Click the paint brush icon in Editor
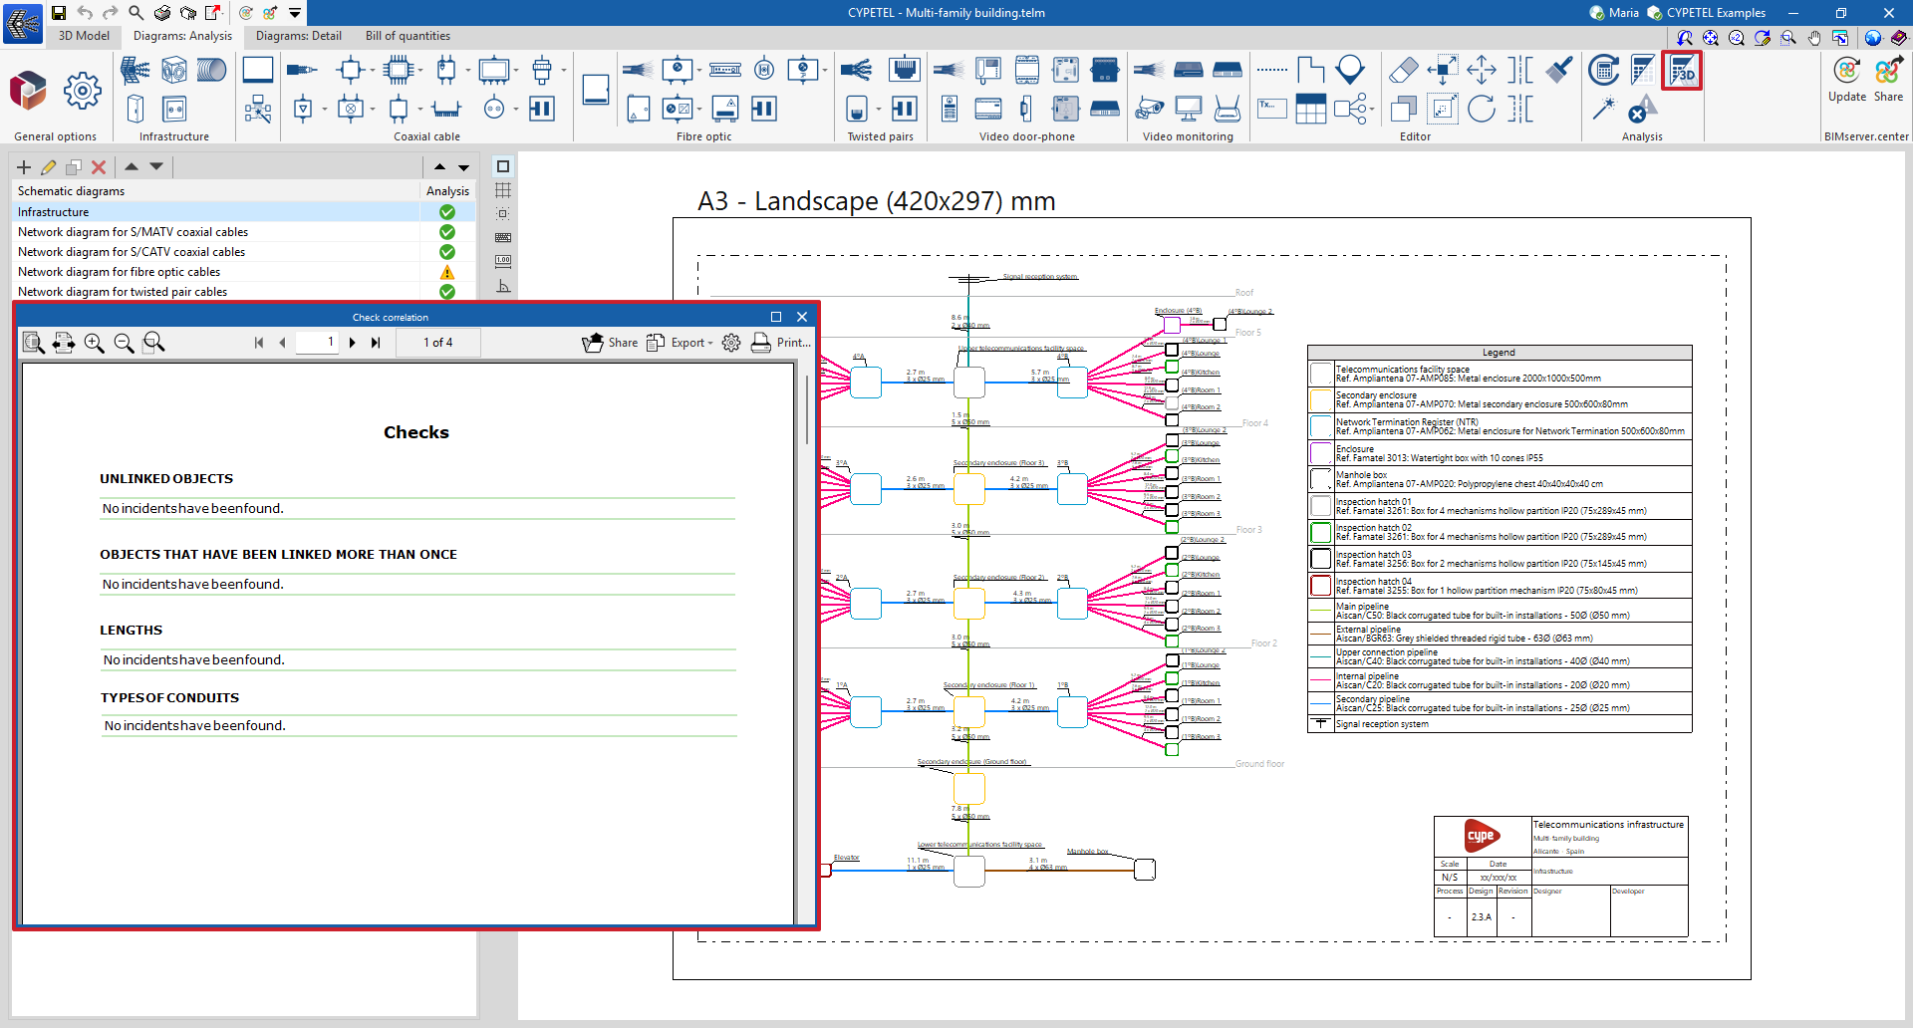This screenshot has height=1028, width=1913. pos(1559,71)
